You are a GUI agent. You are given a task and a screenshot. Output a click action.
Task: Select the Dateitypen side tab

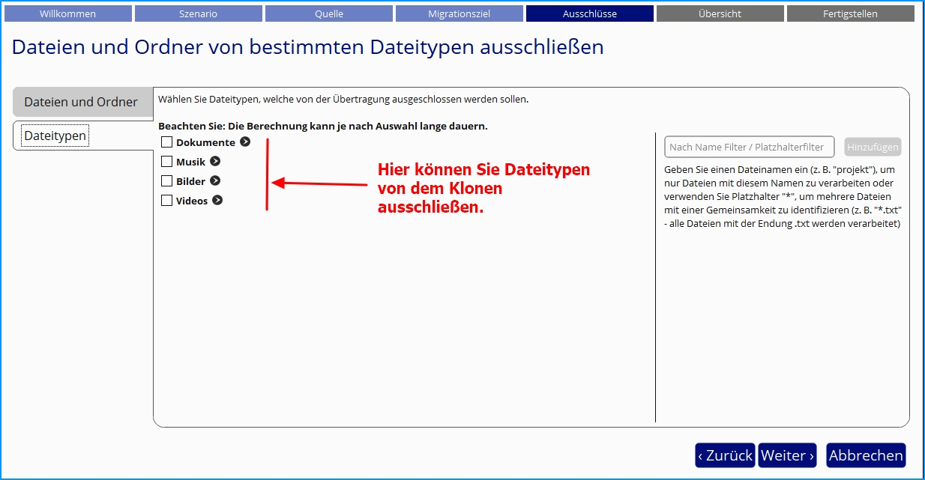click(56, 136)
